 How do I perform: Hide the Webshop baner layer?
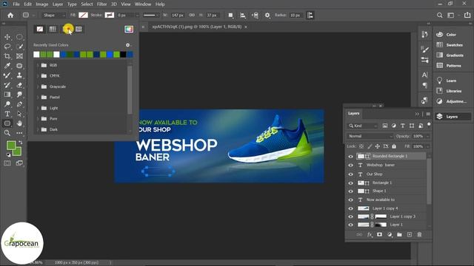click(350, 165)
